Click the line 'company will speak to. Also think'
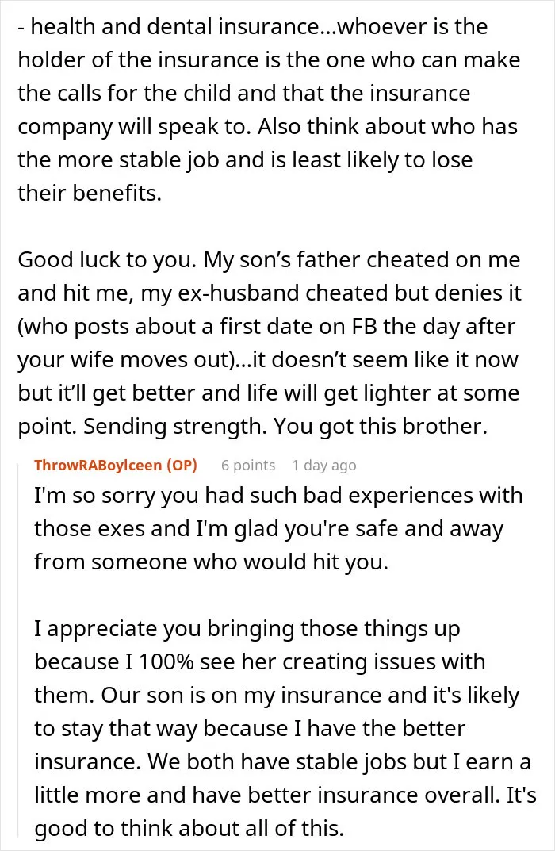Image resolution: width=555 pixels, height=851 pixels. pyautogui.click(x=267, y=126)
